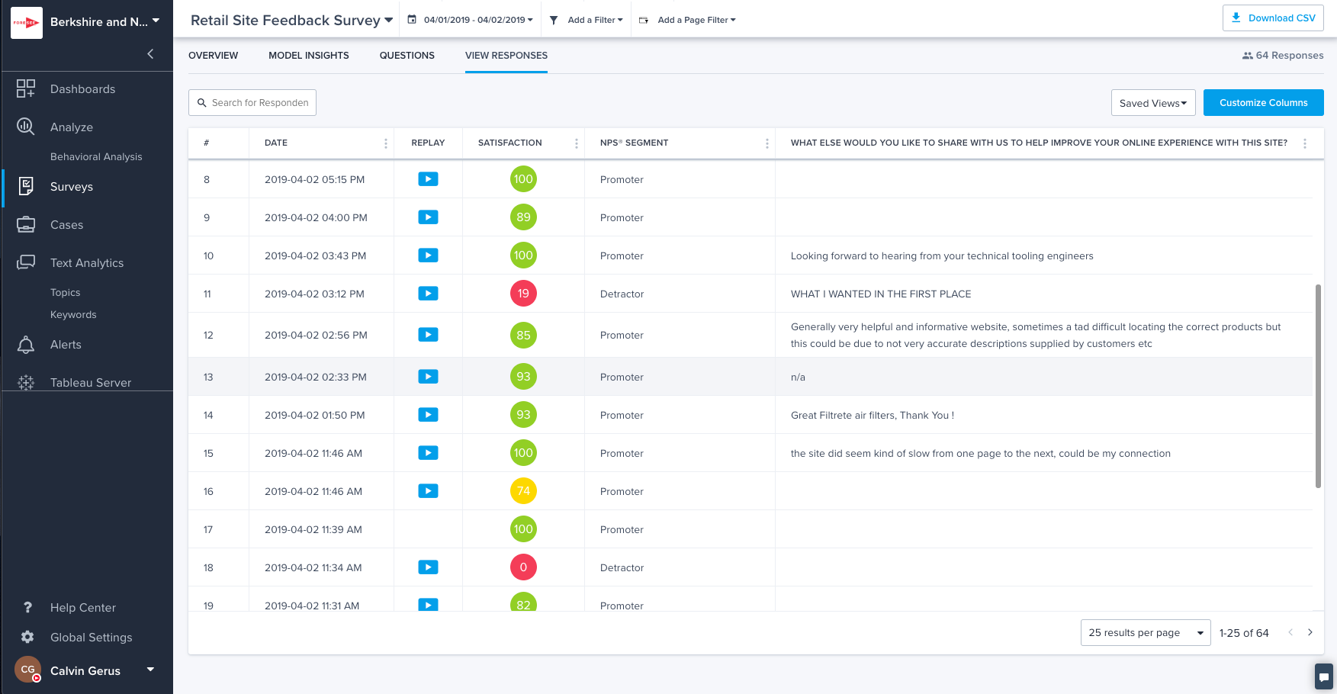
Task: Play the replay for response 11
Action: click(428, 294)
